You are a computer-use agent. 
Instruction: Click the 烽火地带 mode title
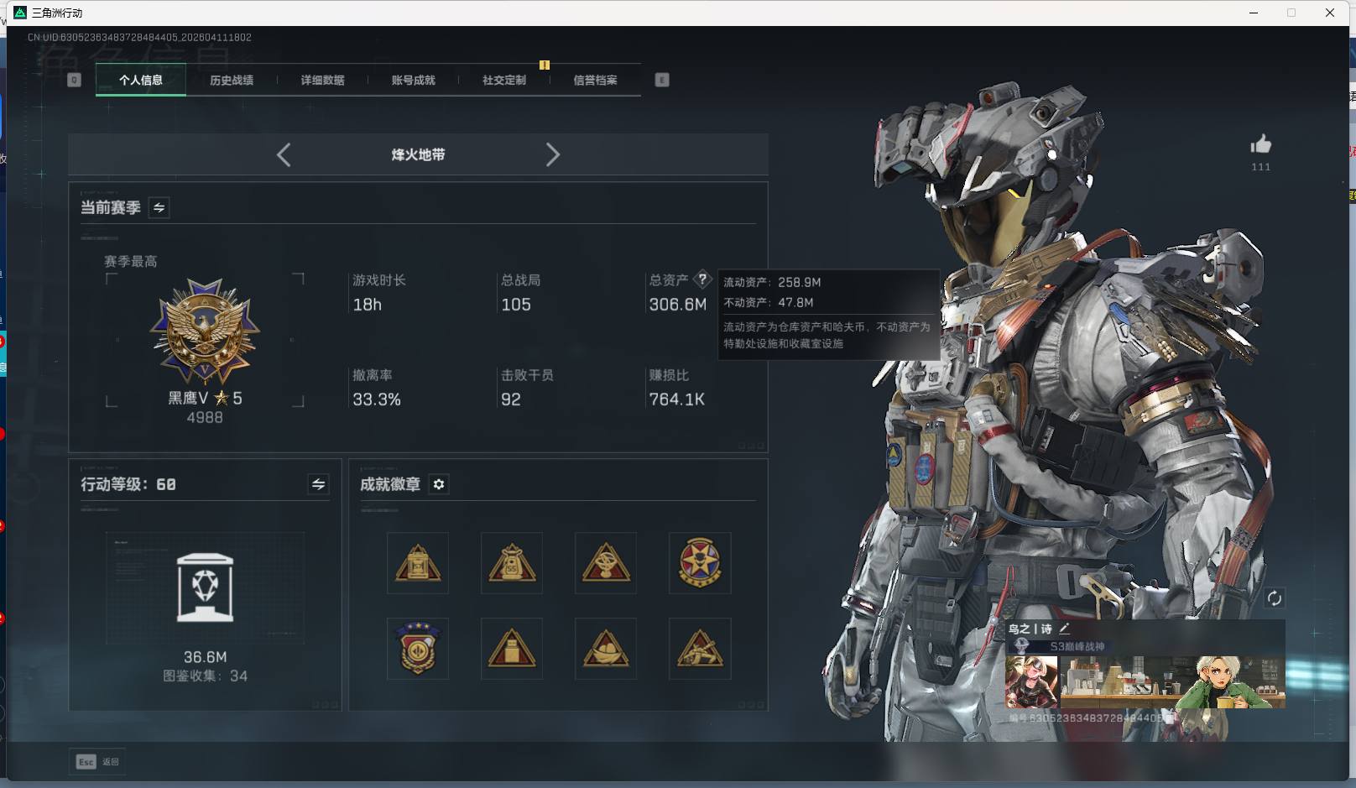[418, 154]
